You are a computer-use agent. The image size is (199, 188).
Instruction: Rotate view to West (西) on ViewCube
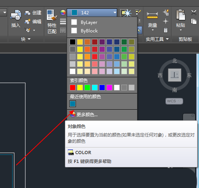(160, 75)
